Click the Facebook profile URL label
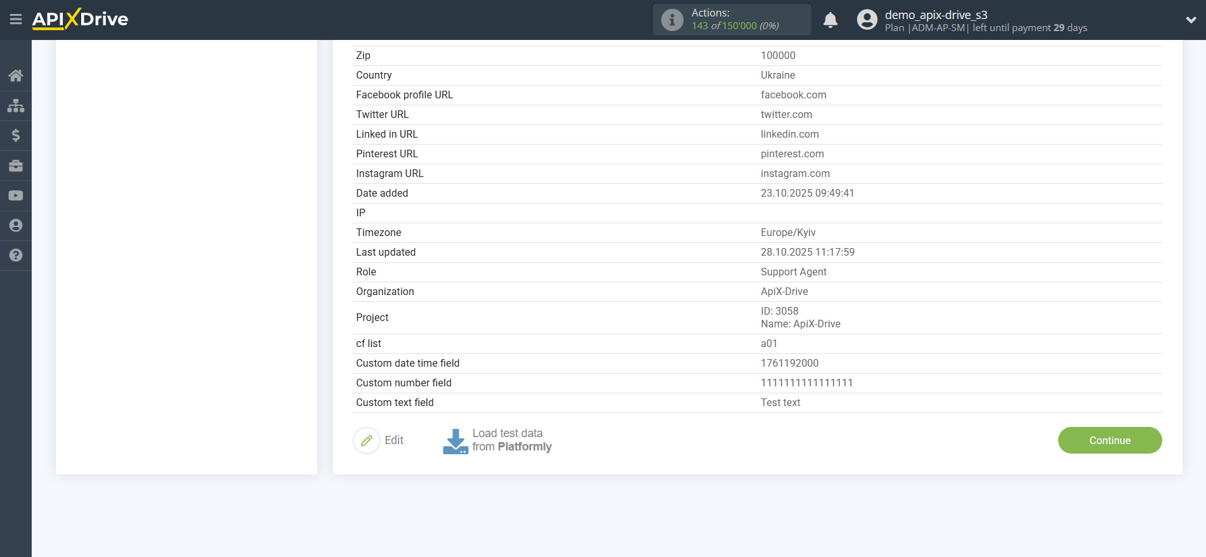This screenshot has height=557, width=1206. click(404, 95)
